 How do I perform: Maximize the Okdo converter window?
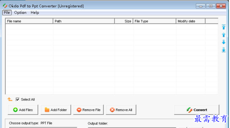(x=211, y=6)
